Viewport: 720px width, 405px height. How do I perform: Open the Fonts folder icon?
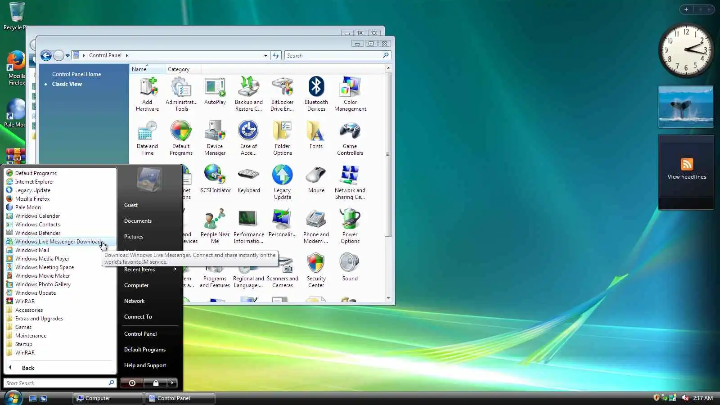click(316, 135)
